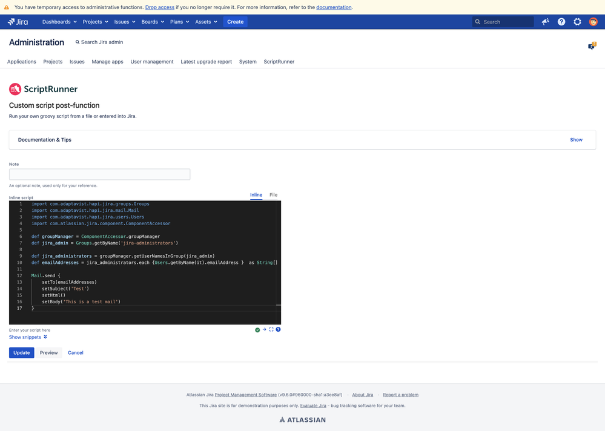Click the 'import ...mail.Mail' line
This screenshot has width=605, height=431.
(x=85, y=211)
